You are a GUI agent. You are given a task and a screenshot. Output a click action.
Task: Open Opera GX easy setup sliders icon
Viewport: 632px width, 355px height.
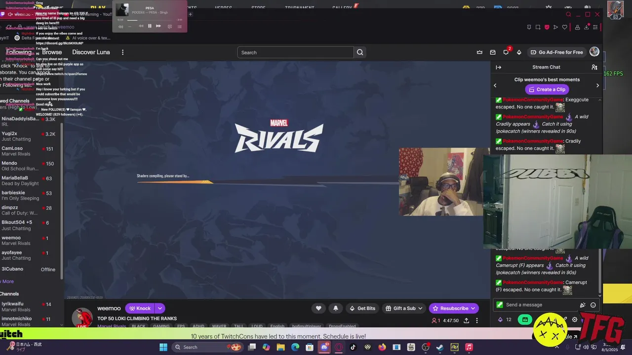coord(595,27)
